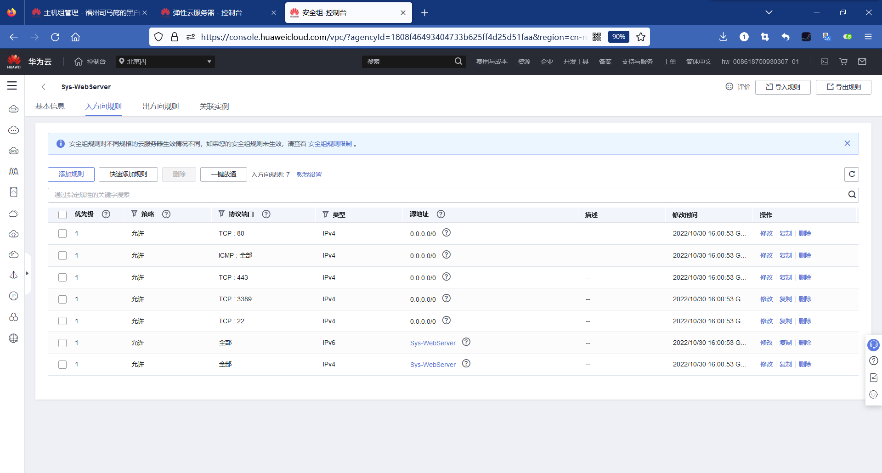This screenshot has width=882, height=473.
Task: Refresh the inbound rules list
Action: click(x=852, y=174)
